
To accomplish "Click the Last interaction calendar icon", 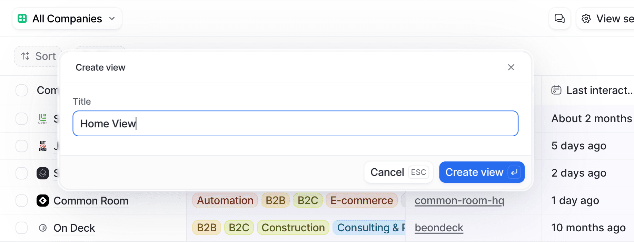I will tap(556, 90).
